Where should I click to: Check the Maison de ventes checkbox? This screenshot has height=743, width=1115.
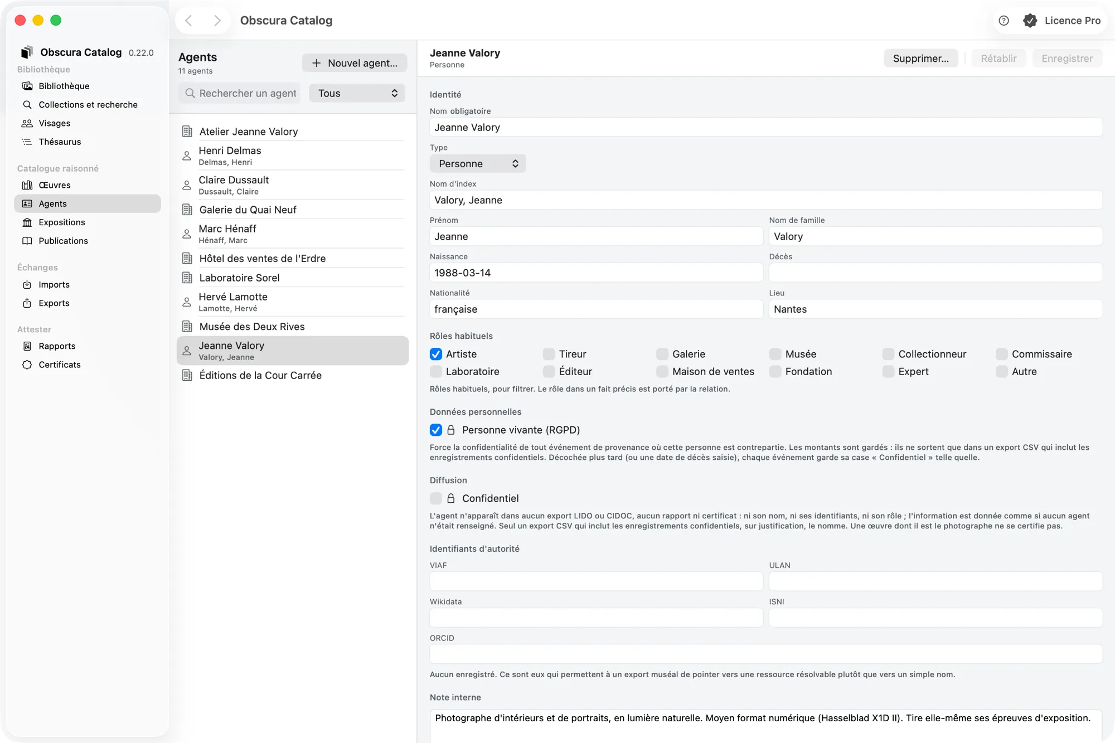(x=662, y=371)
